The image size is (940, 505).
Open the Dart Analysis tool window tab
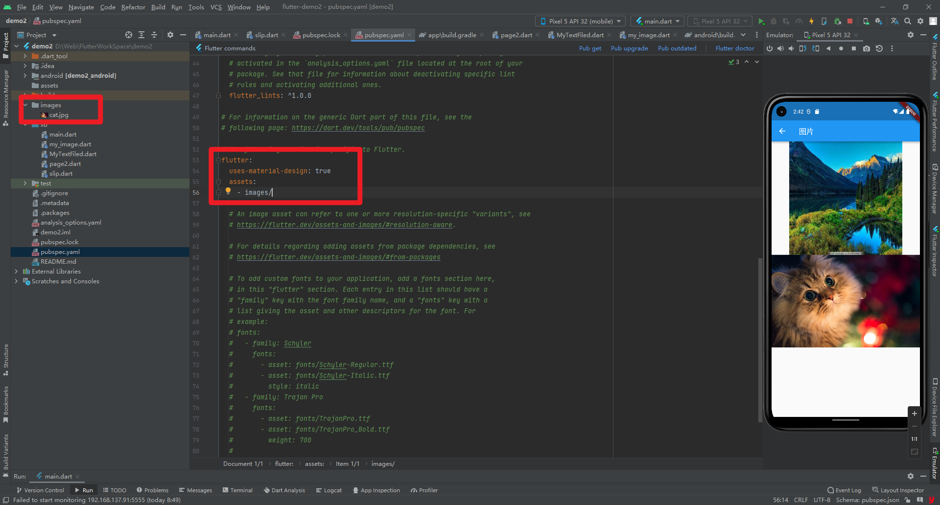pos(284,490)
